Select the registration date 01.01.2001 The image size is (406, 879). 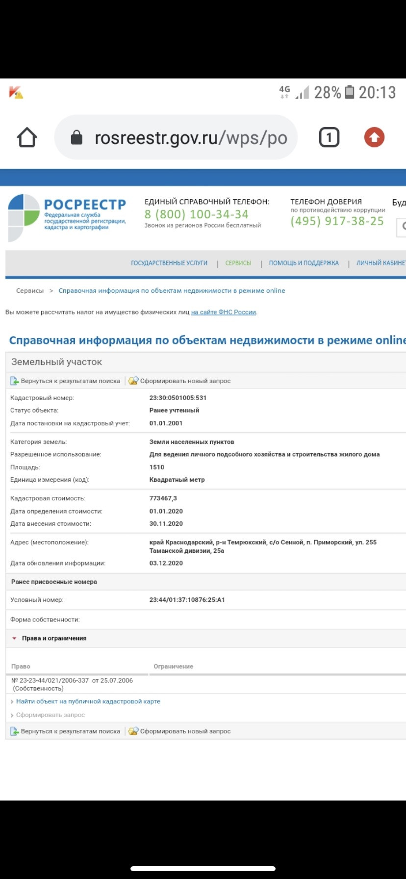pos(166,423)
